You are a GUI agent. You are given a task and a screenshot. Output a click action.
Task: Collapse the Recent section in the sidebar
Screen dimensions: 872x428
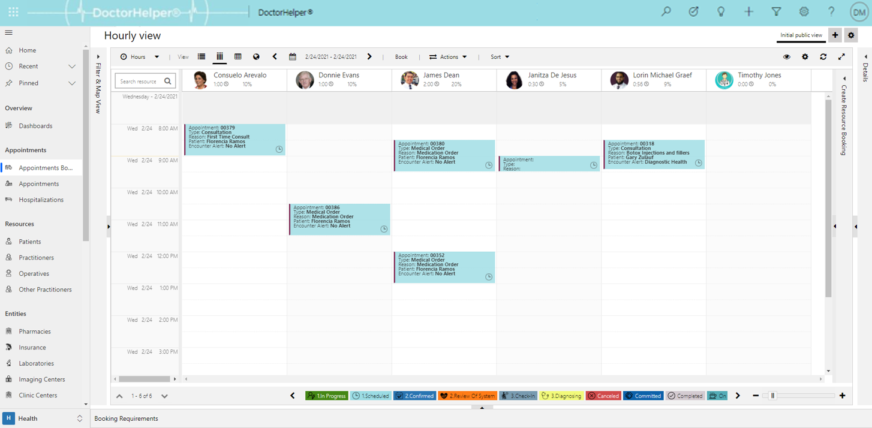tap(72, 67)
